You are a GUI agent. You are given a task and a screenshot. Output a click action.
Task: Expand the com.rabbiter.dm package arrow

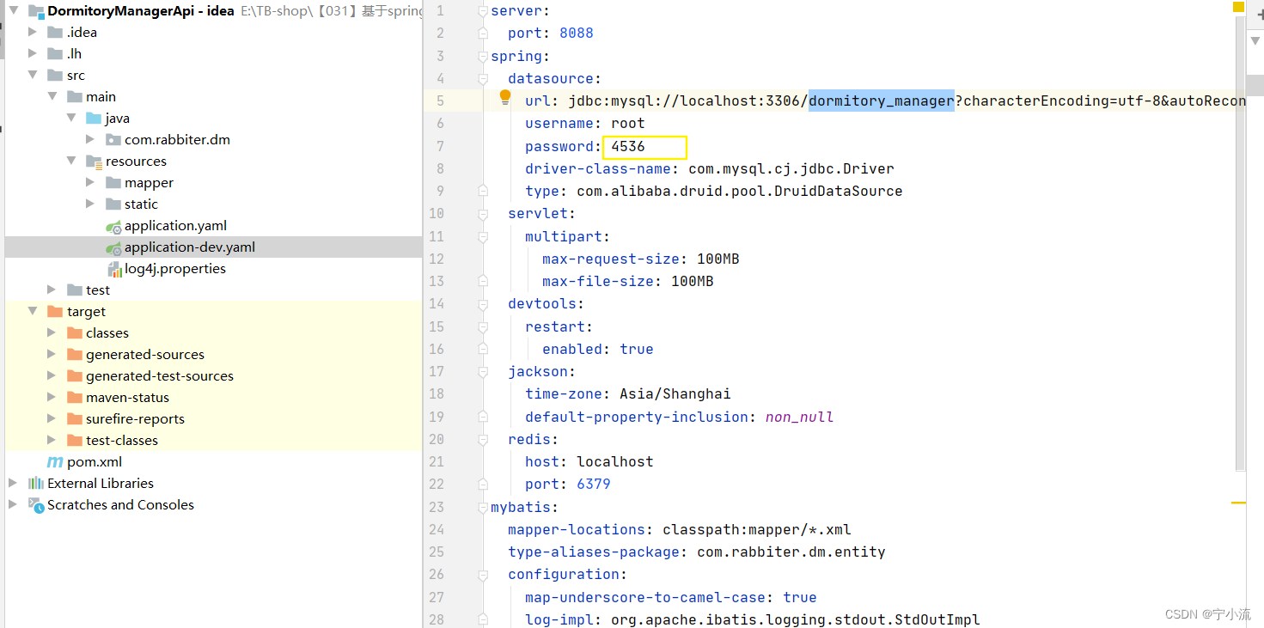pos(91,140)
